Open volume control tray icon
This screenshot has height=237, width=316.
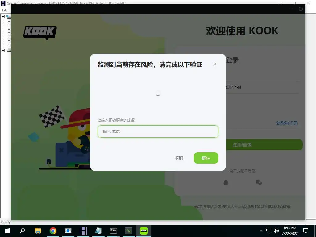[276, 231]
